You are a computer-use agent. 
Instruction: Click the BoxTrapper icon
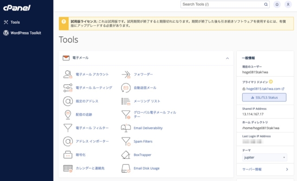(x=126, y=155)
